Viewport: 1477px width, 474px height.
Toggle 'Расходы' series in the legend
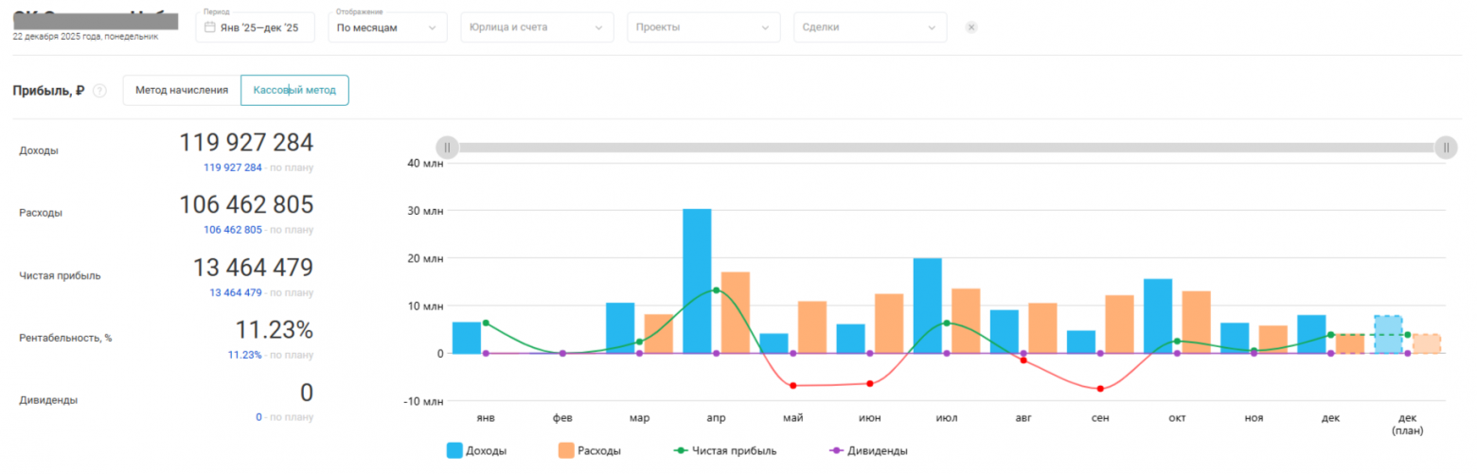tap(590, 451)
